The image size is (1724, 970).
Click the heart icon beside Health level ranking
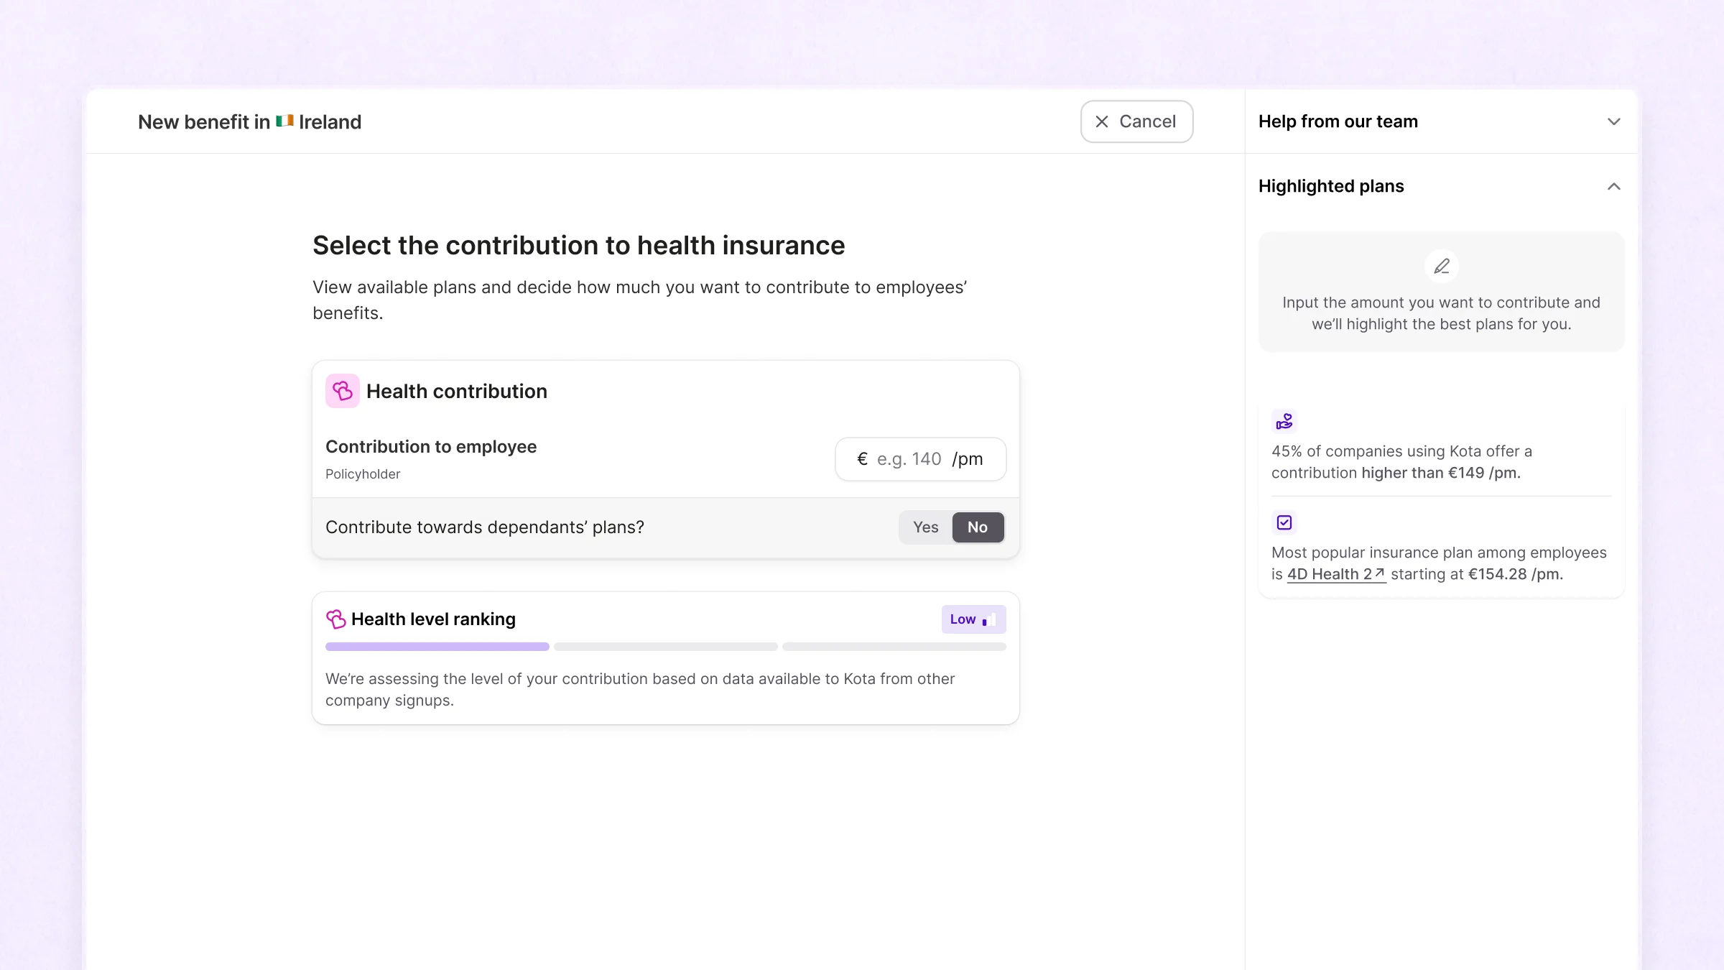point(335,619)
